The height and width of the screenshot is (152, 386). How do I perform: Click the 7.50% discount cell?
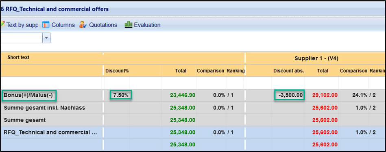(x=121, y=95)
